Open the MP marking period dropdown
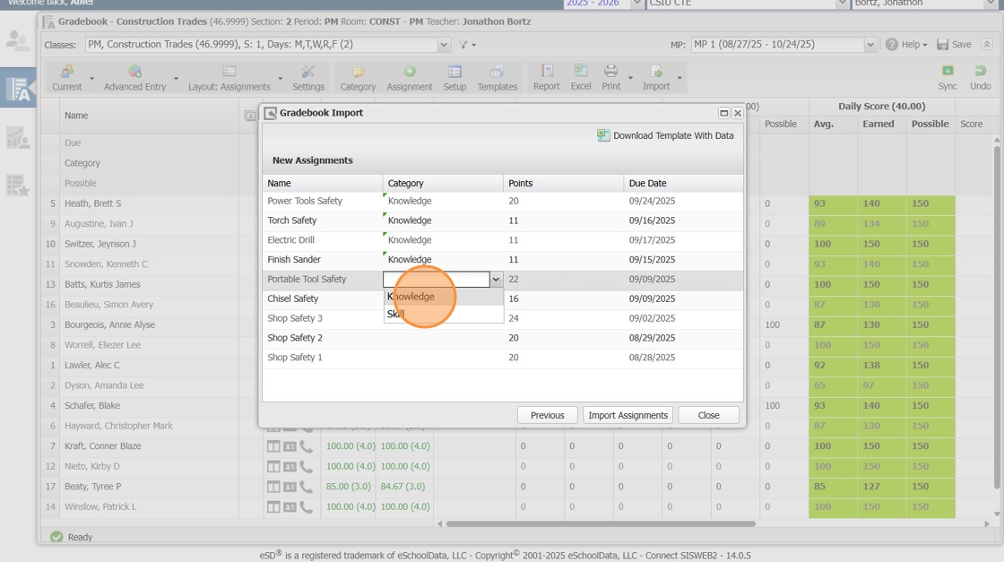Screen dimensions: 1004x562 [870, 45]
